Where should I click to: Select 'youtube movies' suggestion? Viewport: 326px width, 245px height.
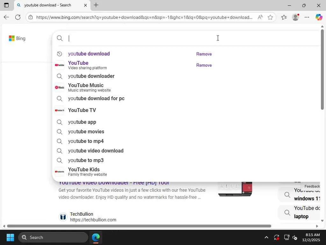(86, 131)
